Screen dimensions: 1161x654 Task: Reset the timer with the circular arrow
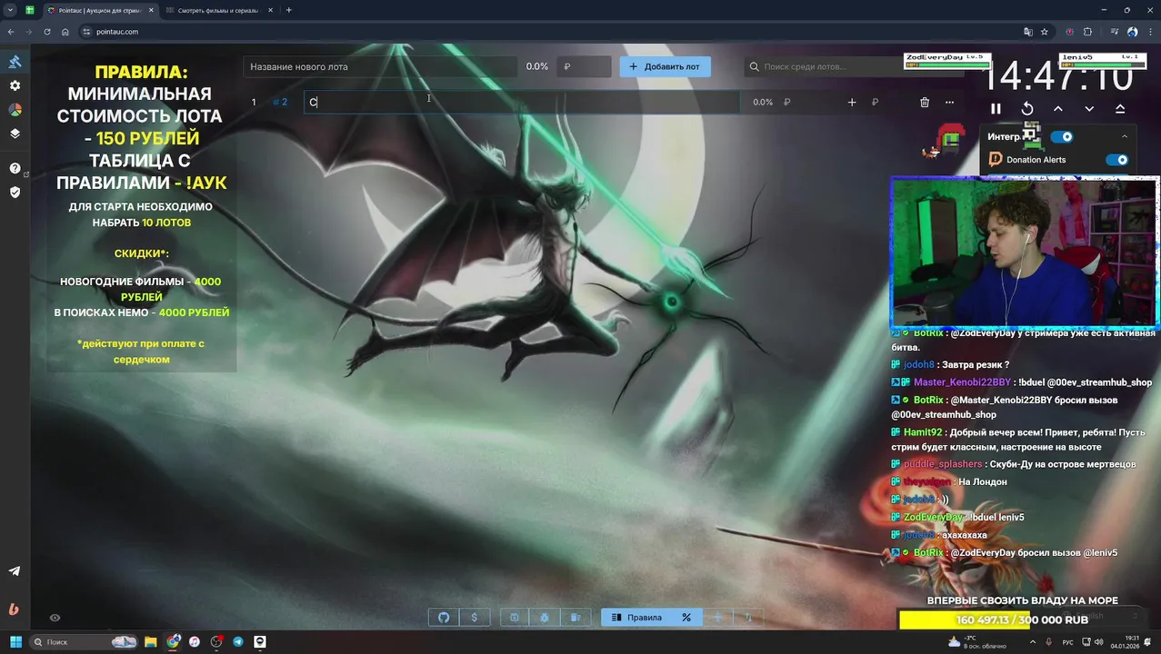1027,108
